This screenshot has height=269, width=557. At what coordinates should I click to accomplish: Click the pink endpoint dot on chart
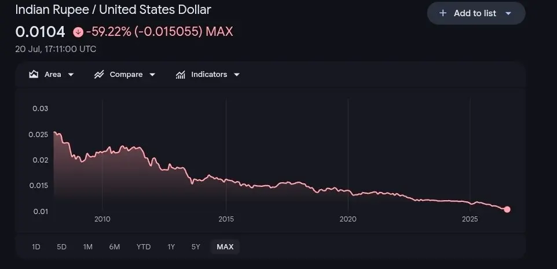tap(507, 209)
